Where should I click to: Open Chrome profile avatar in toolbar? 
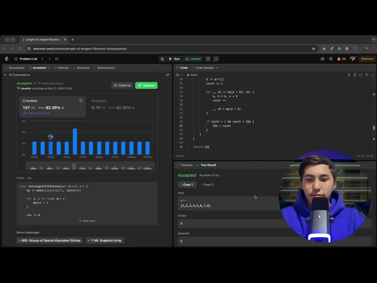pos(366,48)
